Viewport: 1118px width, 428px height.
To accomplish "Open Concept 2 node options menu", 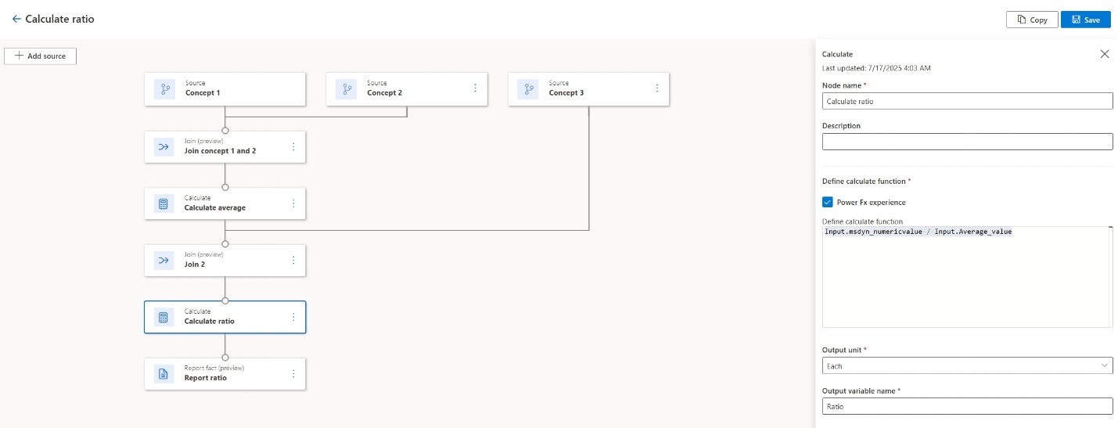I will pos(475,88).
